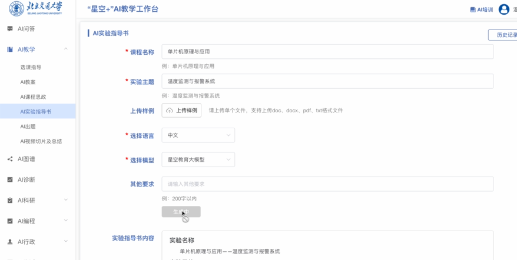Viewport: 517px width, 260px height.
Task: Click the AI科研 clipboard icon
Action: pos(10,201)
